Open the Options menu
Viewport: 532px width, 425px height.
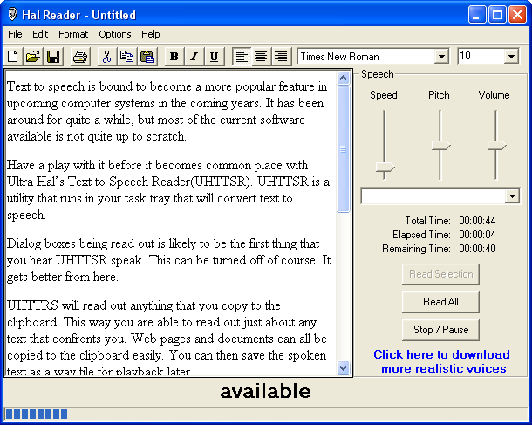[x=115, y=34]
